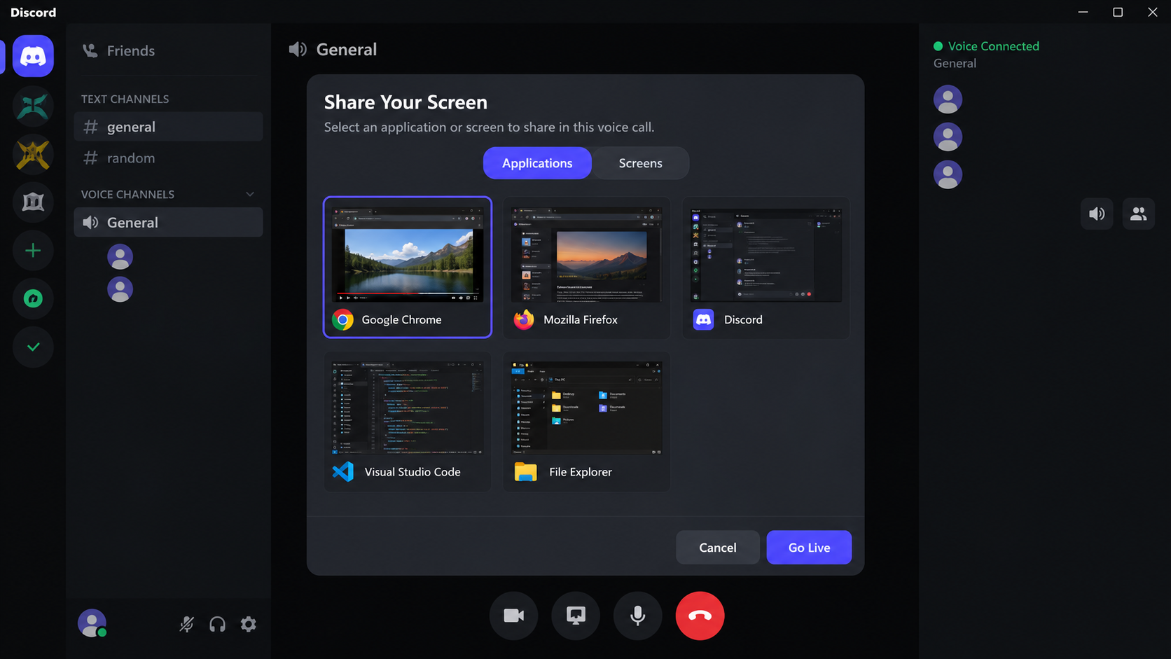Click the speaker volume icon in right panel
Viewport: 1171px width, 659px height.
tap(1097, 214)
